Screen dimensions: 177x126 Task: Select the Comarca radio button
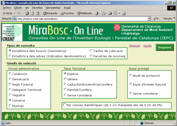[x=10, y=100]
